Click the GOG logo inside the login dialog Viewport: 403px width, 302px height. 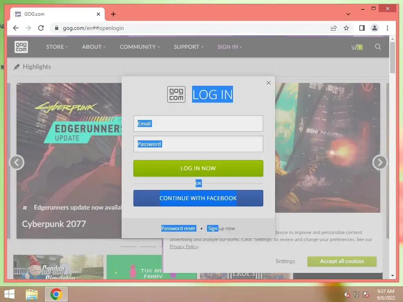tap(176, 94)
